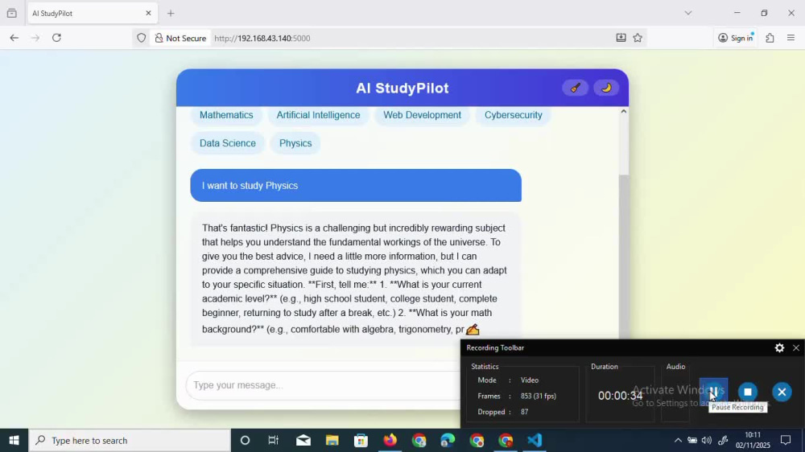Click the recent browsing icon left of tabs

[x=12, y=14]
